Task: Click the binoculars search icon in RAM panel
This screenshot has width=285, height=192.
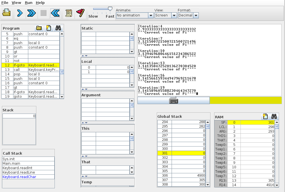Action: click(274, 117)
